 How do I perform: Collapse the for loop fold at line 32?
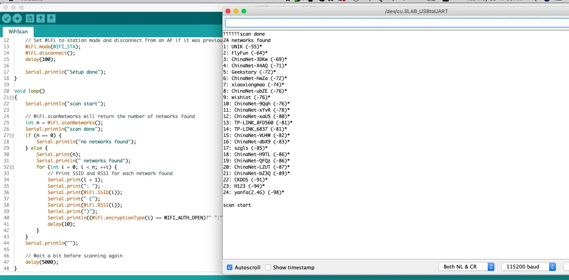coord(12,167)
